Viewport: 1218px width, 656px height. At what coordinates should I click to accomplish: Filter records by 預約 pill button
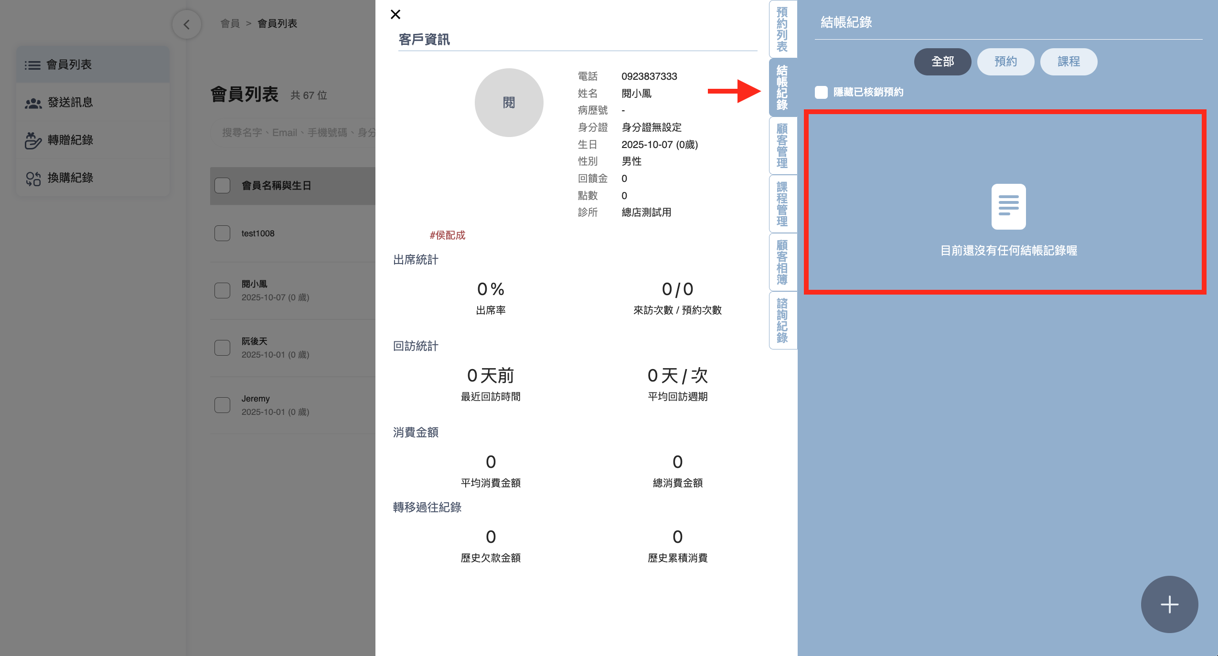pyautogui.click(x=1005, y=62)
